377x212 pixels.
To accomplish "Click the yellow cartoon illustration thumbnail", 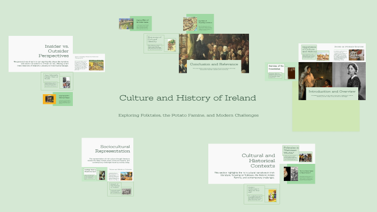I will click(x=272, y=195).
